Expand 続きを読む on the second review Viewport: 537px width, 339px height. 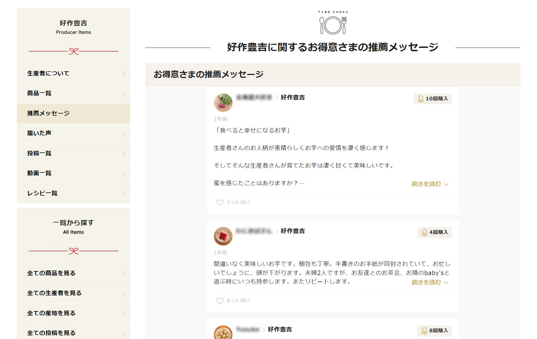427,282
